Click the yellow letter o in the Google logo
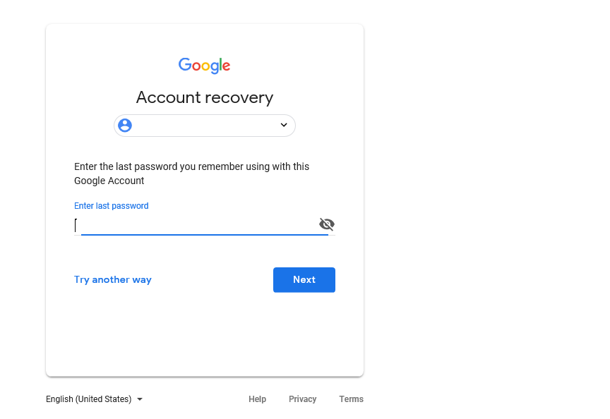 205,66
